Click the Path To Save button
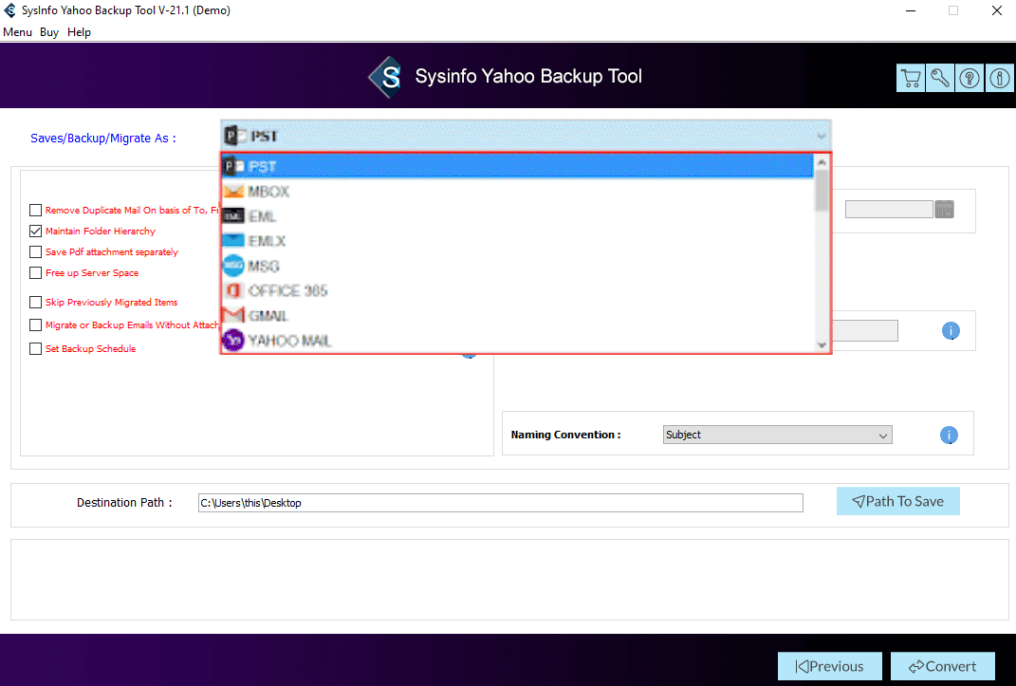Screen dimensions: 1016x686 (898, 501)
